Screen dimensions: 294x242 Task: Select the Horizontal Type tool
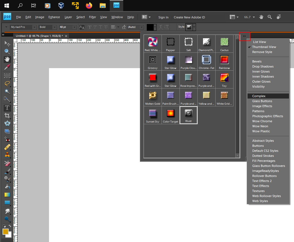click(x=7, y=108)
